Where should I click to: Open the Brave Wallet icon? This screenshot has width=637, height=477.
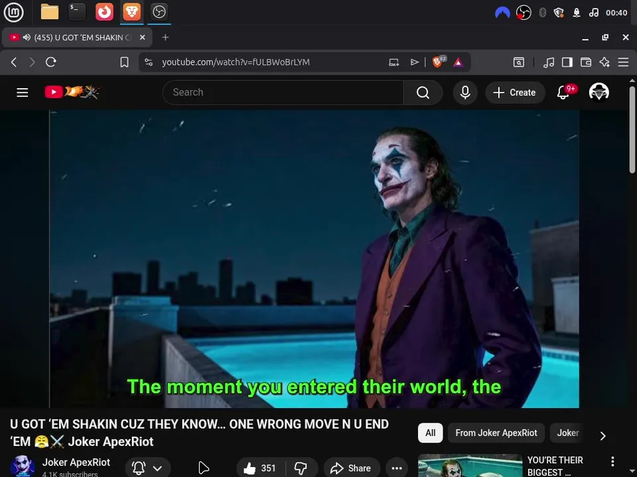(x=586, y=62)
